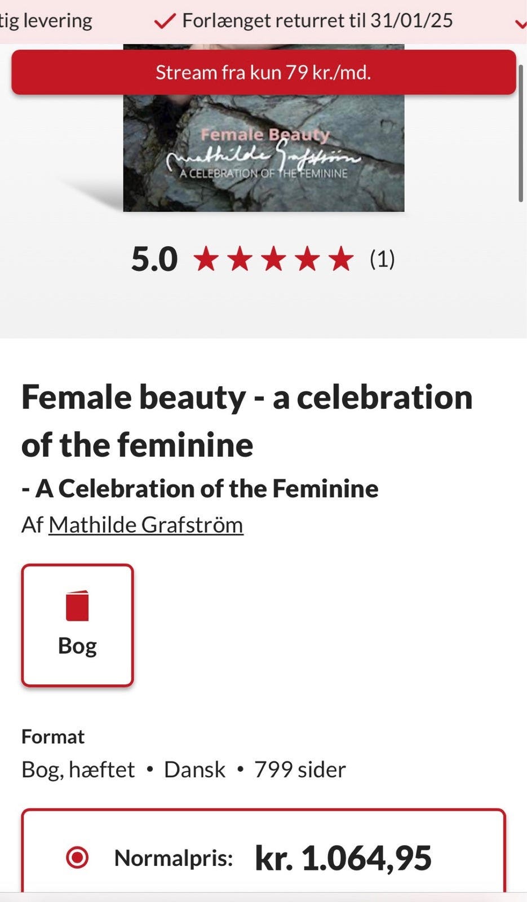Select the red Bog book icon
The width and height of the screenshot is (527, 902).
77,606
